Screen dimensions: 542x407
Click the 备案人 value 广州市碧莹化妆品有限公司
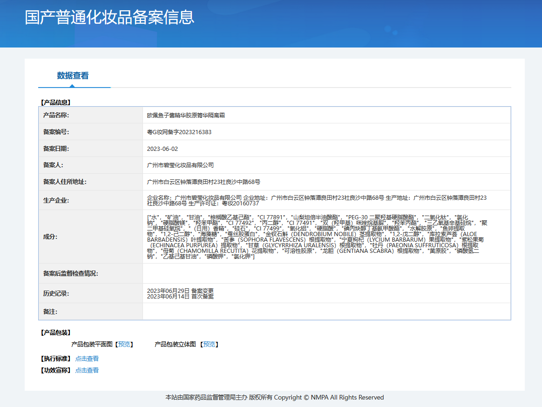(x=180, y=165)
